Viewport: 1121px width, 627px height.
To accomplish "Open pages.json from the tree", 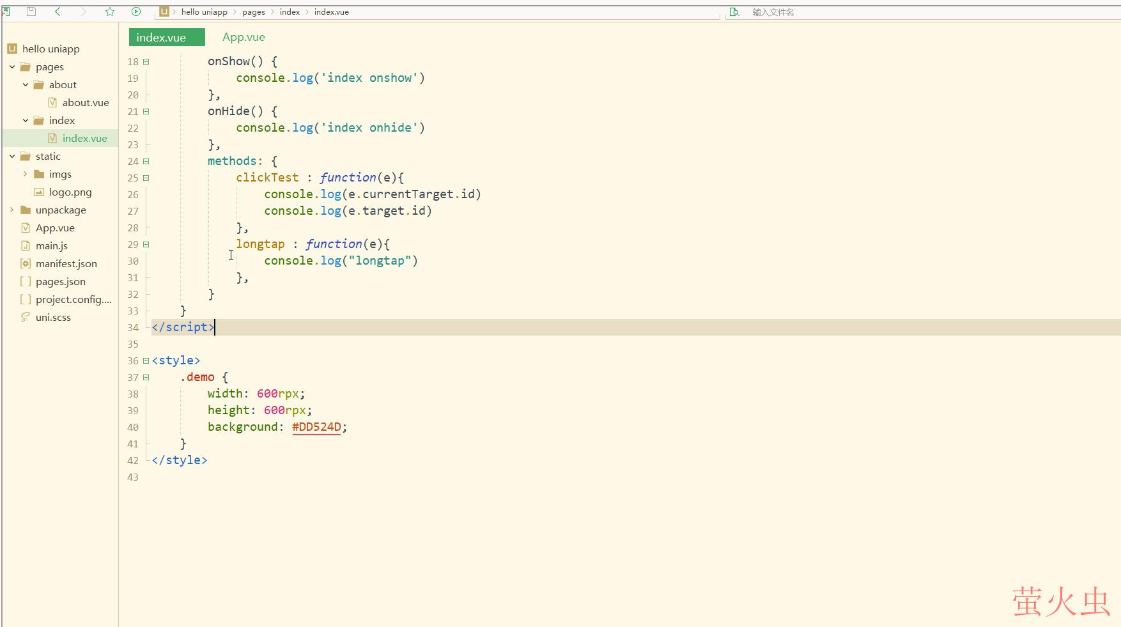I will [61, 281].
